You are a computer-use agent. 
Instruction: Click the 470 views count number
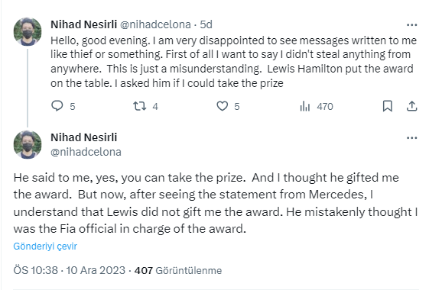coord(325,106)
